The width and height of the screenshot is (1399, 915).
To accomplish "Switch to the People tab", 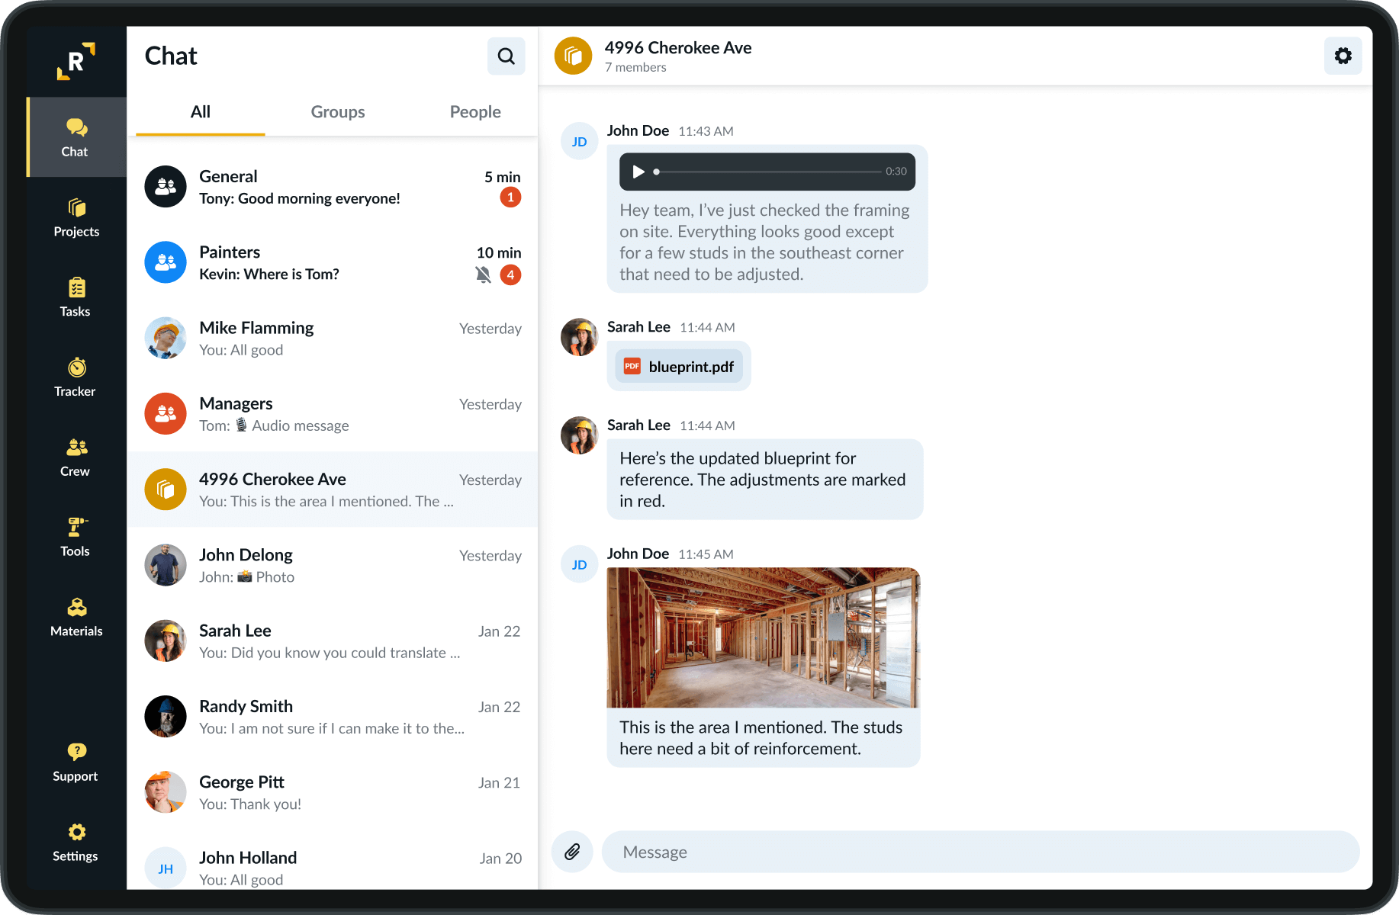I will coord(475,112).
